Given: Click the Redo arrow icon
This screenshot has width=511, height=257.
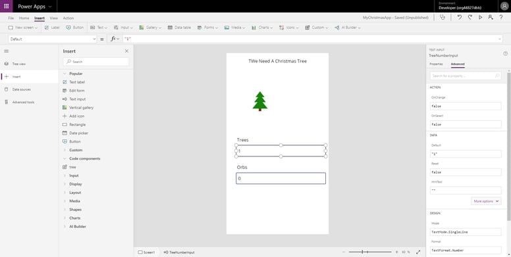Looking at the screenshot, I should point(470,18).
